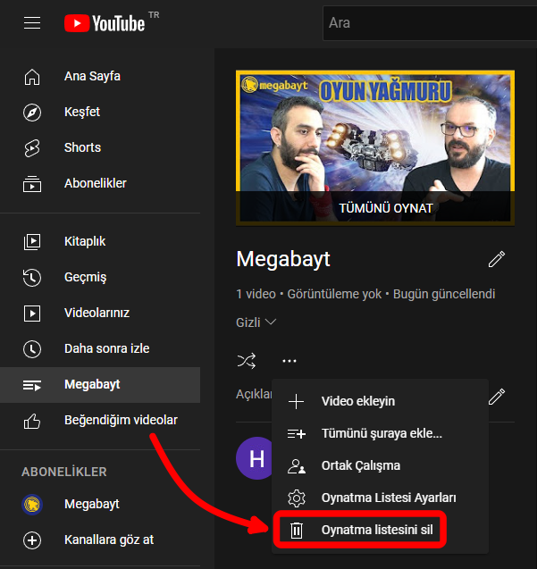Viewport: 537px width, 569px height.
Task: Open Ortak Çalışma menu entry
Action: [360, 465]
